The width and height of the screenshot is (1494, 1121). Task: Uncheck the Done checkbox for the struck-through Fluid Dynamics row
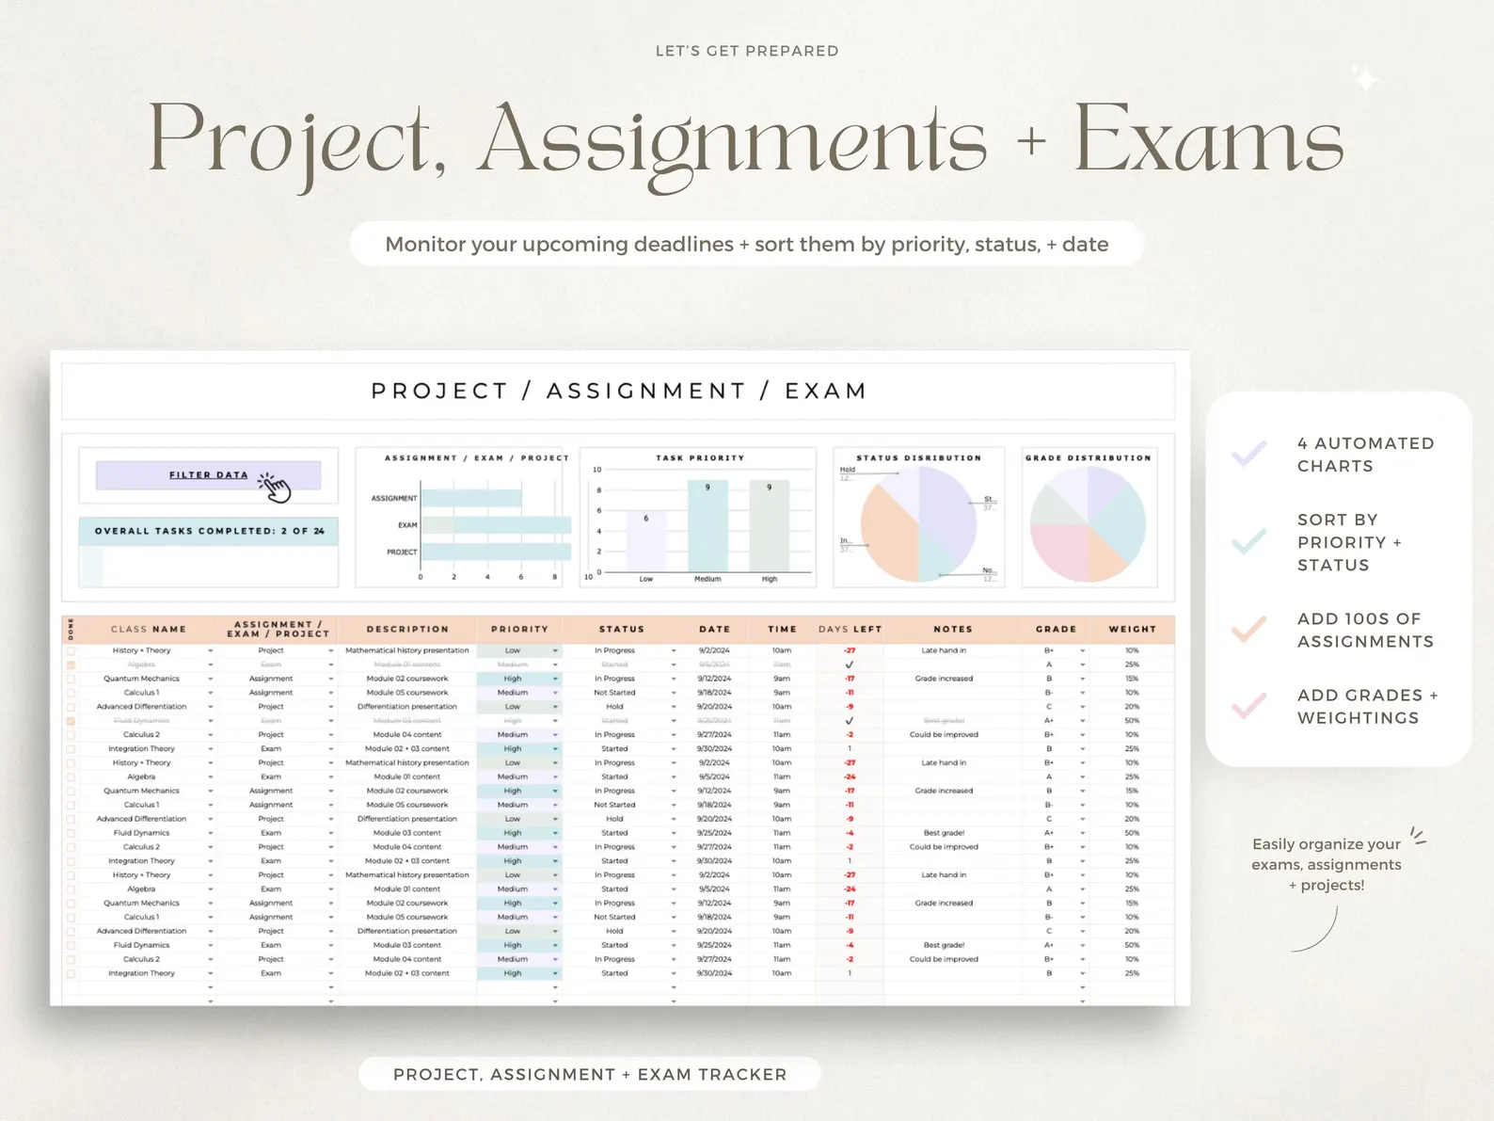point(72,721)
